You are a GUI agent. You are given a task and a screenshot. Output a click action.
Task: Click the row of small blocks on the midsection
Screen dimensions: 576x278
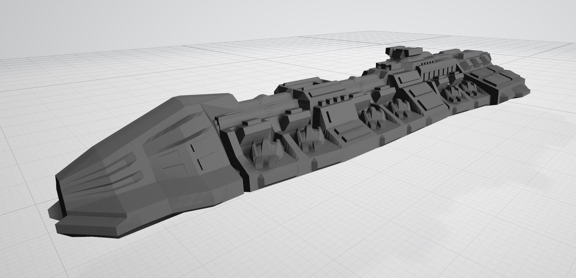click(334, 100)
